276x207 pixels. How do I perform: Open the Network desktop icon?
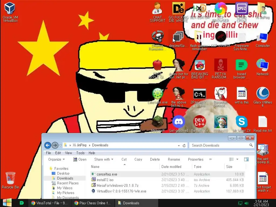point(263,67)
